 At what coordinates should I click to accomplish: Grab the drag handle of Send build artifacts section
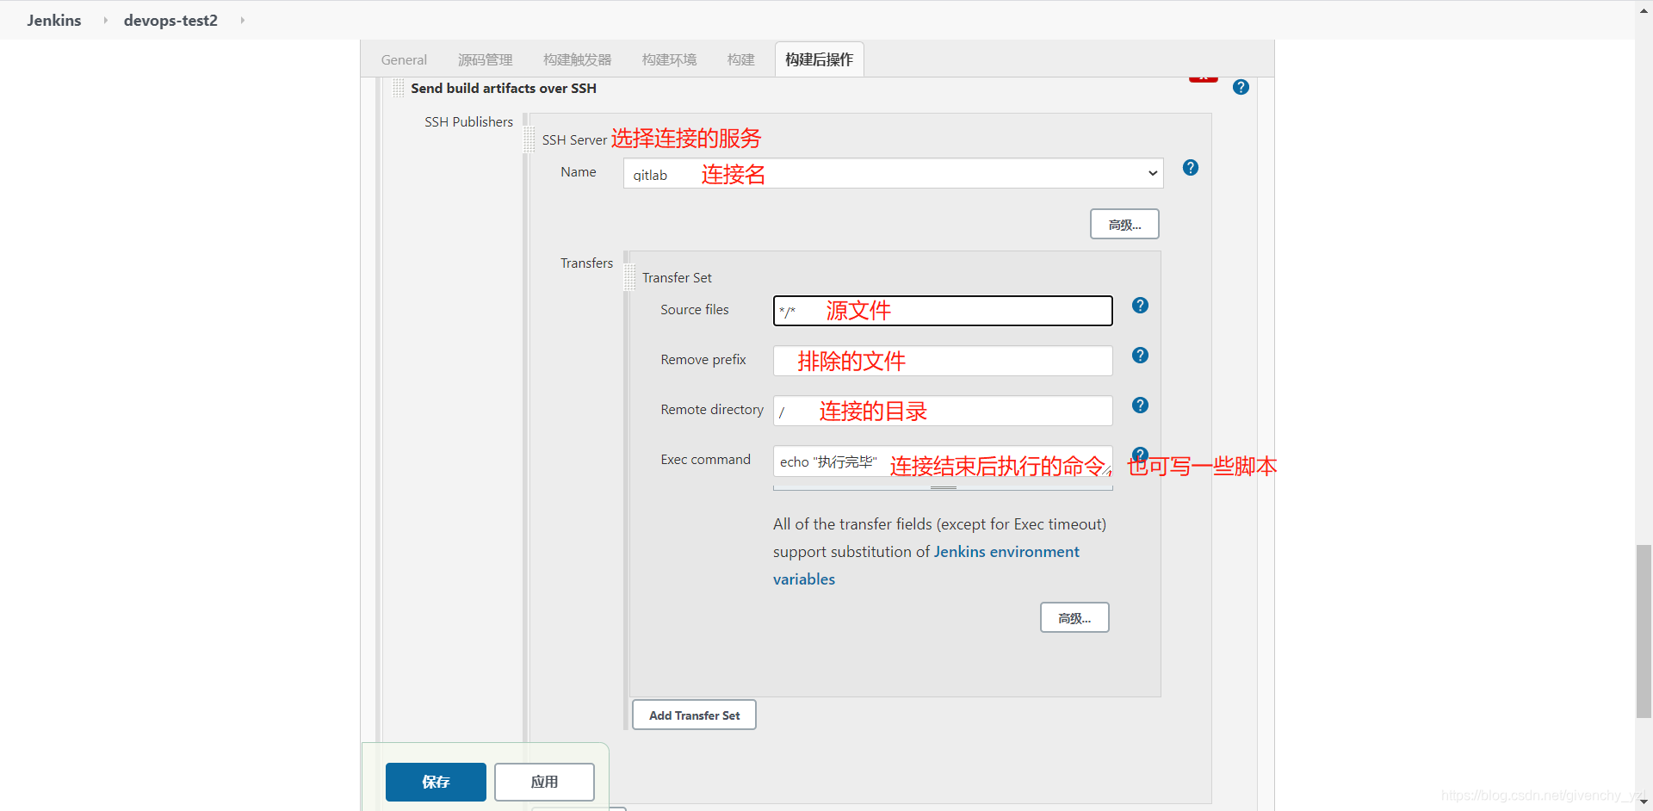coord(398,88)
